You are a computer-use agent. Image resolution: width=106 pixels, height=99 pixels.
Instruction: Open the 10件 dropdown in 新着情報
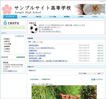36,42
